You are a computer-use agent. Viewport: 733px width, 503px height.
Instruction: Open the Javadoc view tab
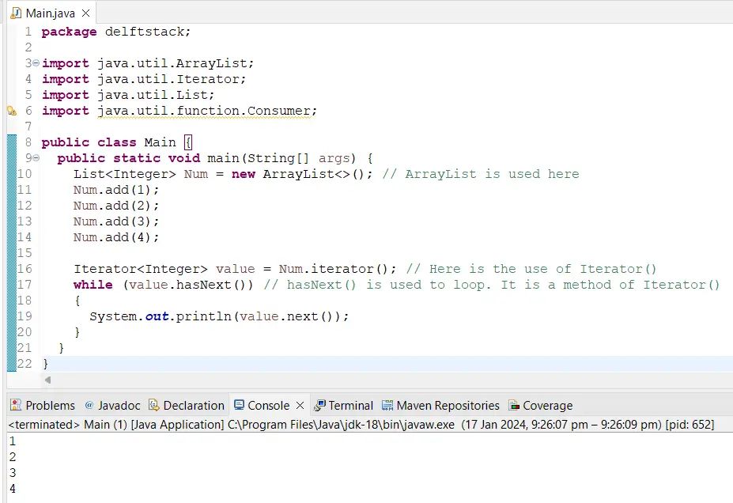click(x=112, y=405)
